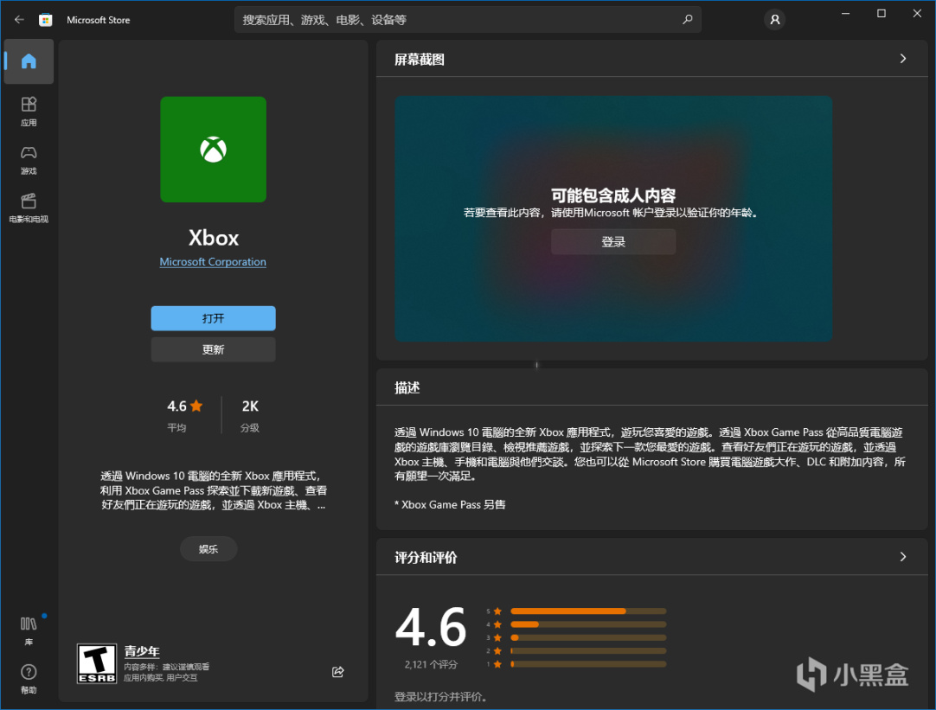936x710 pixels.
Task: Click the 4-star rating bar
Action: 588,624
